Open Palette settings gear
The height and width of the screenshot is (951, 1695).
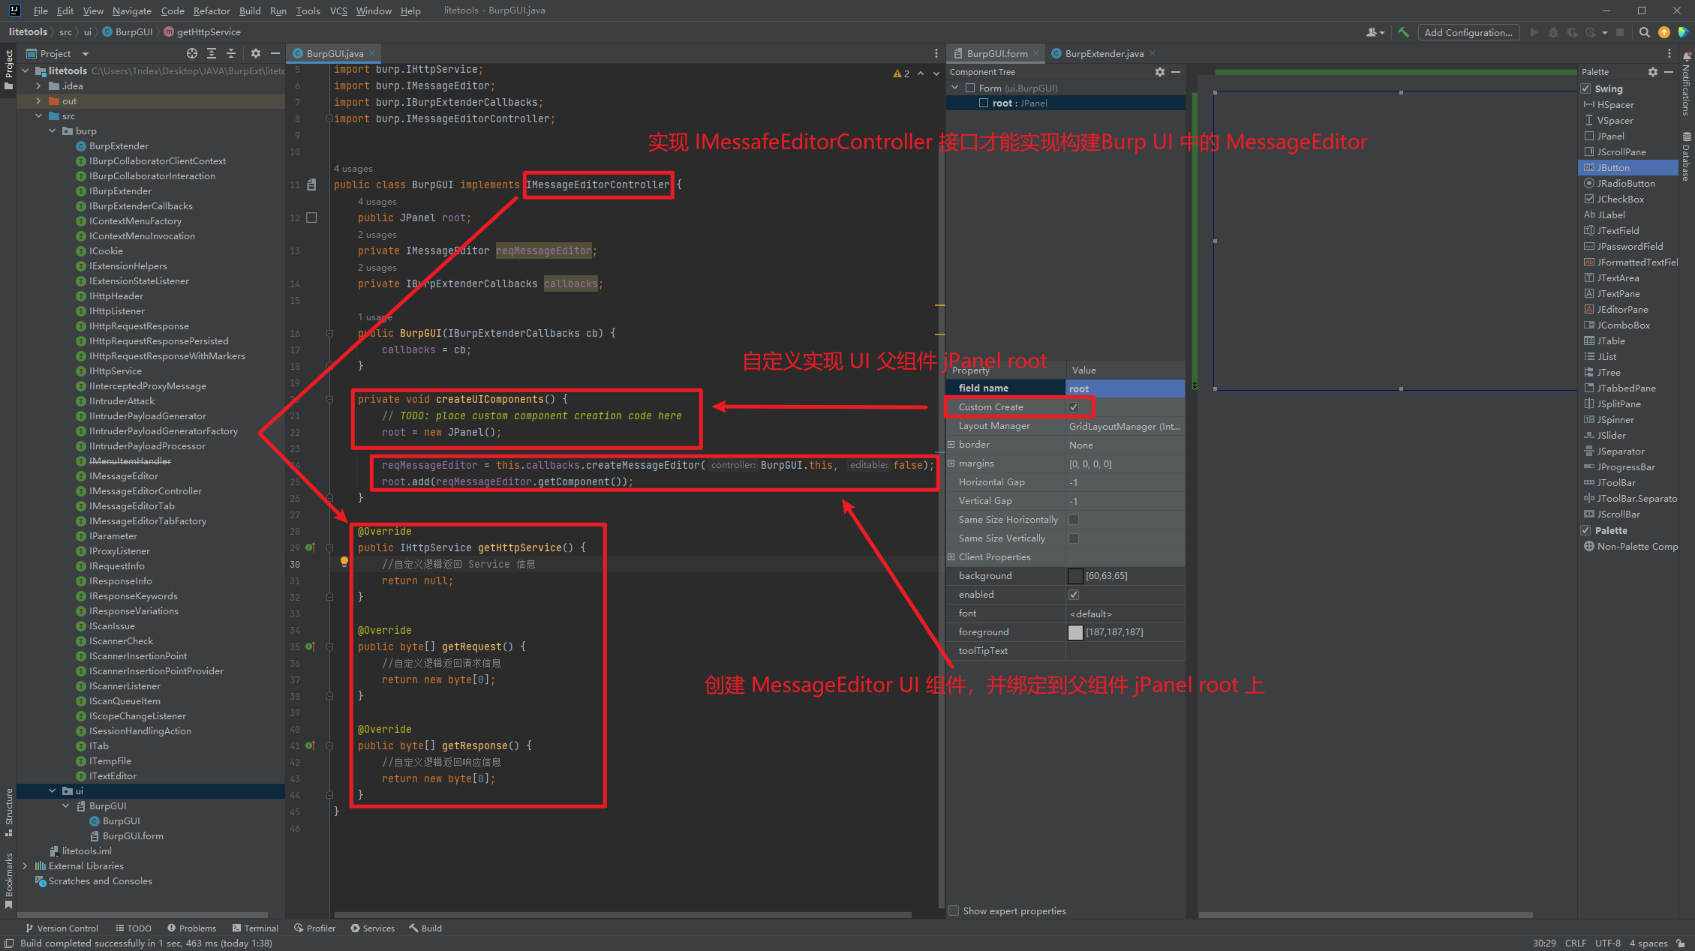tap(1653, 72)
